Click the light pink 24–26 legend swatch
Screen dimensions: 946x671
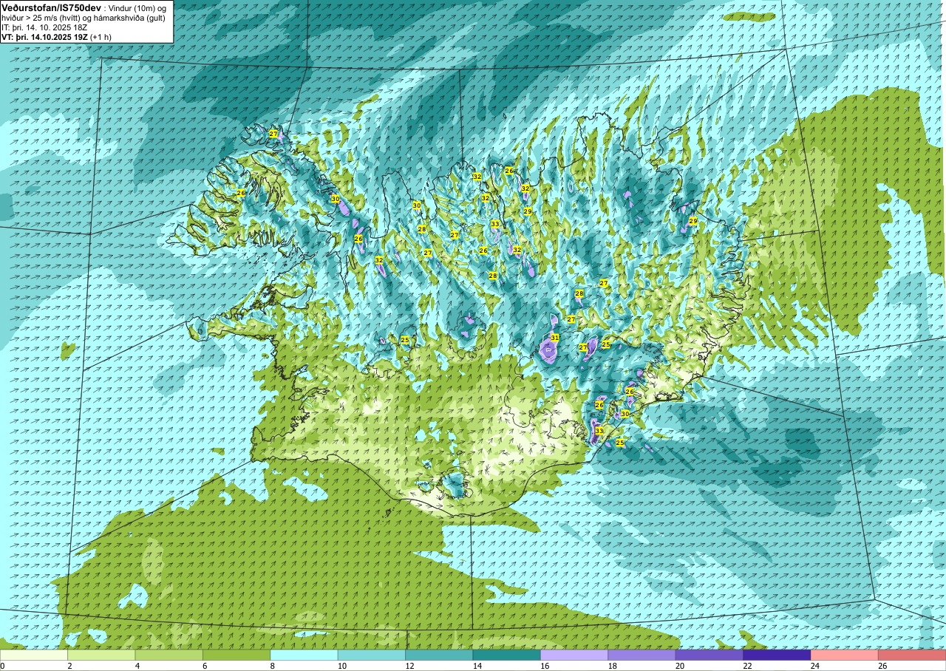pos(844,655)
